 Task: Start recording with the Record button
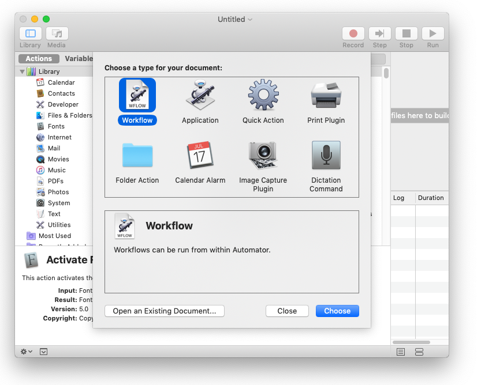[x=353, y=33]
